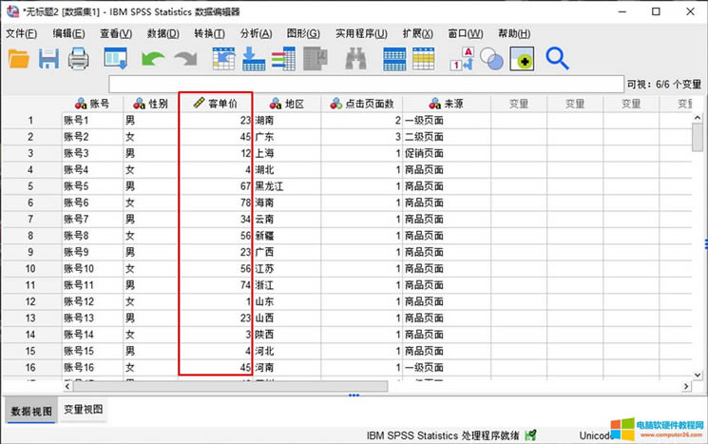Click the Go to variable icon
This screenshot has width=708, height=444.
click(254, 59)
